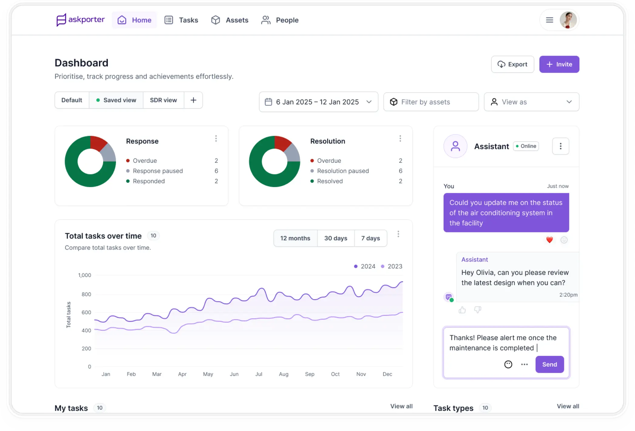
Task: Open the hamburger menu icon
Action: coord(549,20)
